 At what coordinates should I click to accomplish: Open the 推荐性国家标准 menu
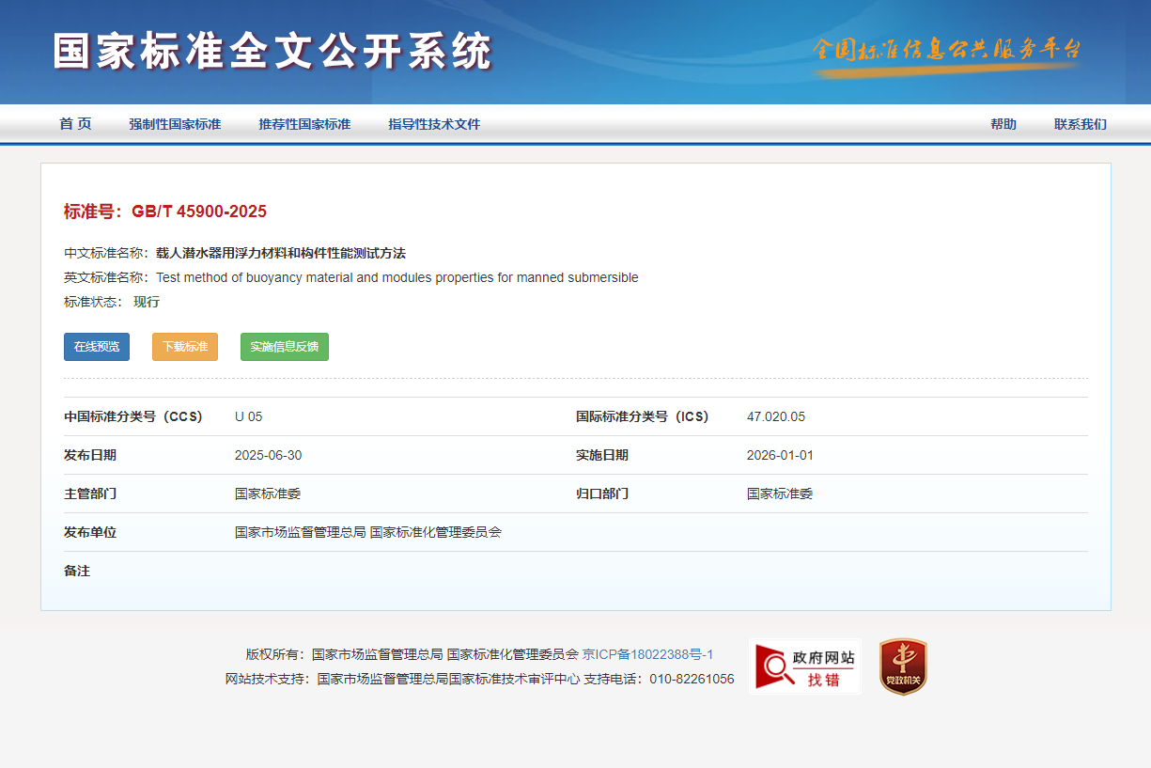click(x=304, y=124)
